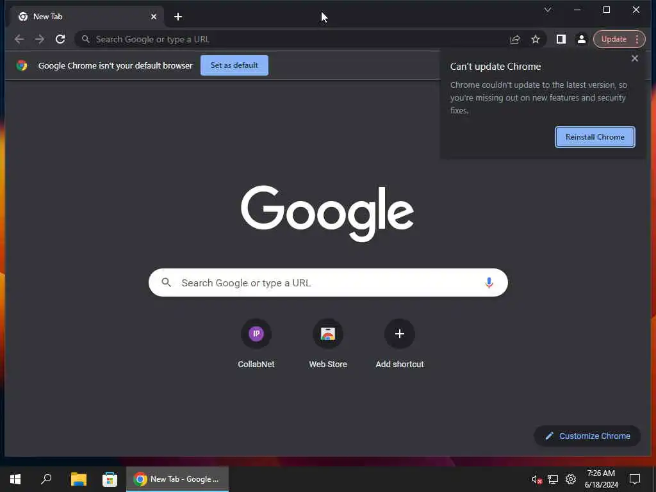Click the forward navigation arrow
This screenshot has height=492, width=656.
pyautogui.click(x=40, y=39)
